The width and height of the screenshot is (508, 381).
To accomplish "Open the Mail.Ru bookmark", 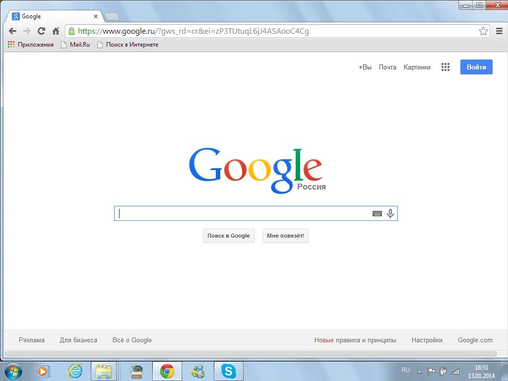I will 75,45.
